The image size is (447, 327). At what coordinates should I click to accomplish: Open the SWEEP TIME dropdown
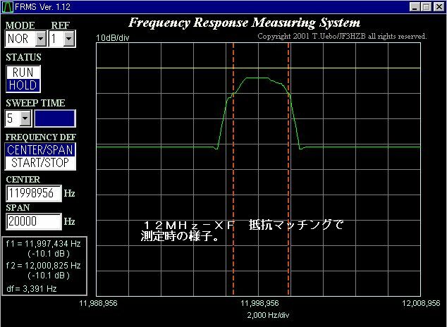pyautogui.click(x=26, y=118)
